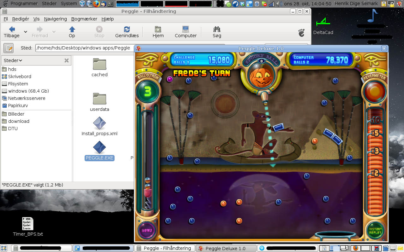
Task: Click the Genindlæs reload icon
Action: click(x=127, y=29)
